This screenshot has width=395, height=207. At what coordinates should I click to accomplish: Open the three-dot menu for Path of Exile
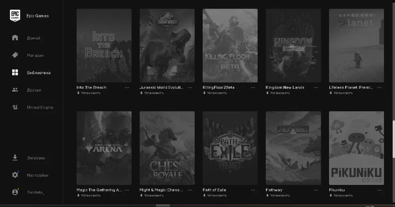(253, 190)
